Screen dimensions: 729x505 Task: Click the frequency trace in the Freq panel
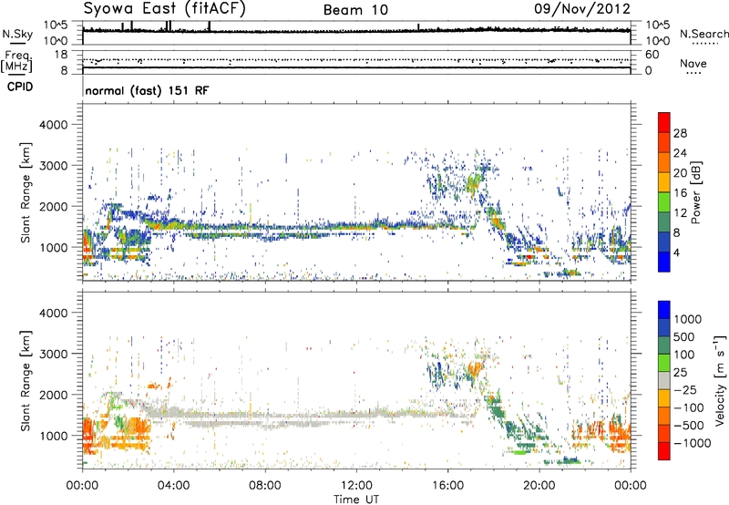click(356, 67)
